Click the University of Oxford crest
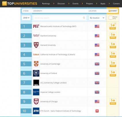Image resolution: width=122 pixels, height=117 pixels. pyautogui.click(x=36, y=73)
